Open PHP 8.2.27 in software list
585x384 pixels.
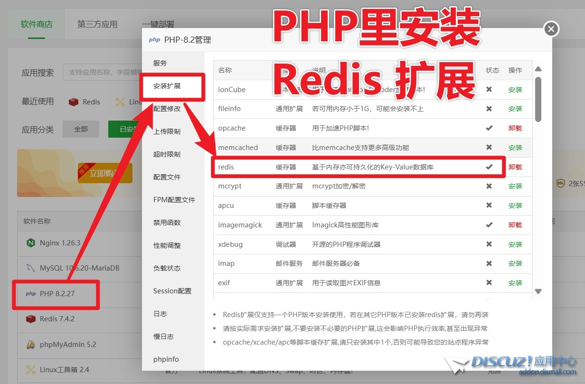pyautogui.click(x=57, y=294)
